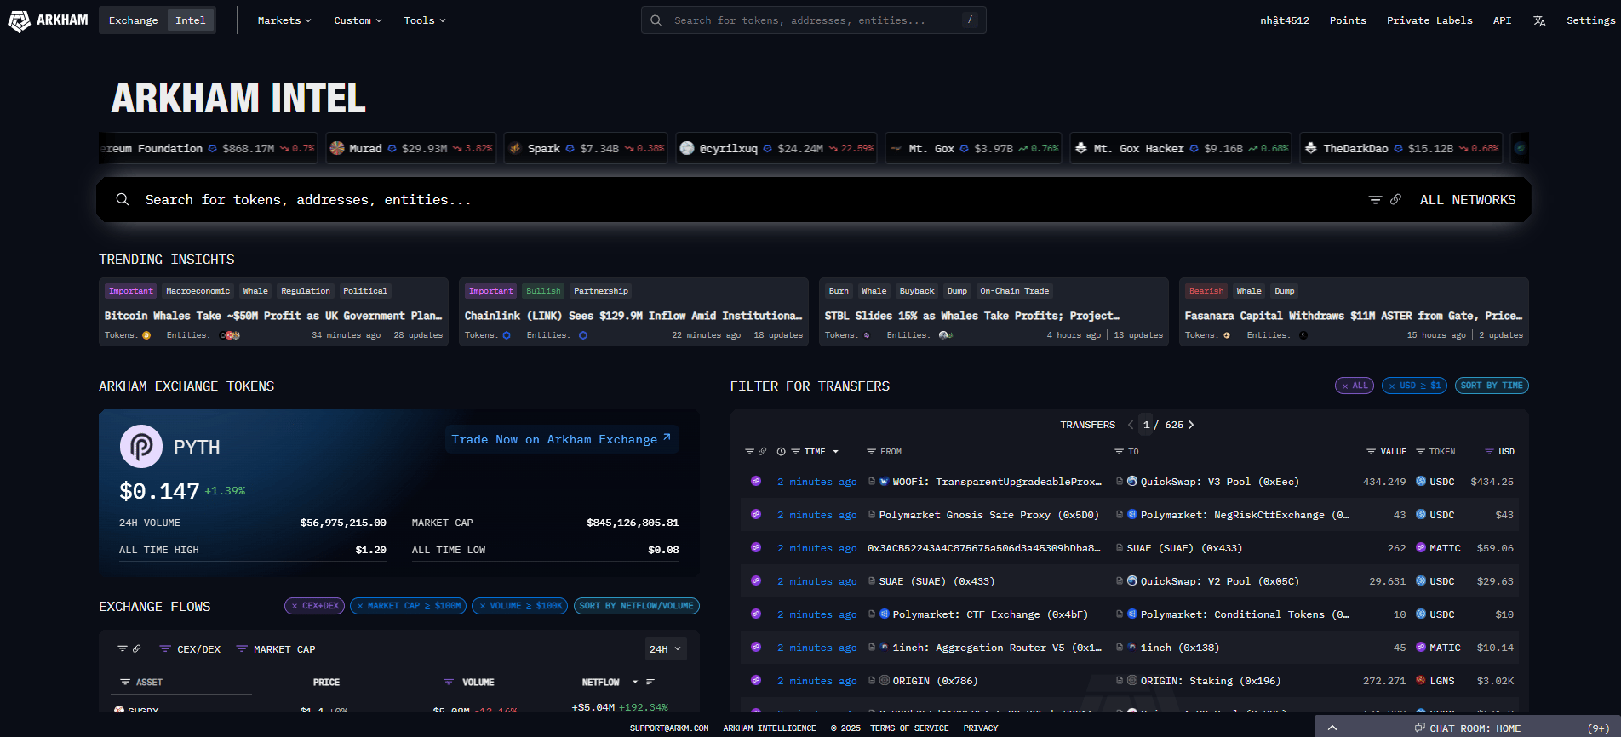Click the Arkham logo in the header
The width and height of the screenshot is (1621, 737).
48,20
